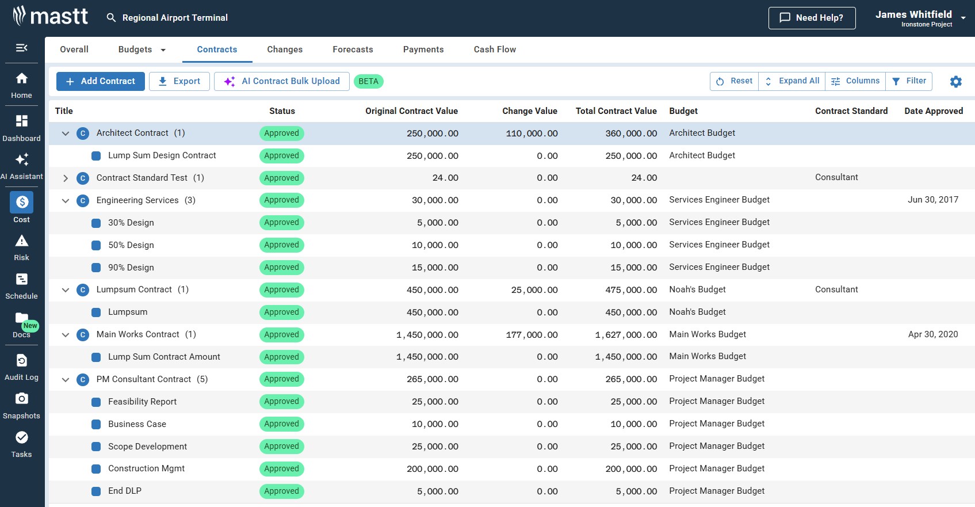The width and height of the screenshot is (975, 507).
Task: Click the Export button
Action: [179, 81]
